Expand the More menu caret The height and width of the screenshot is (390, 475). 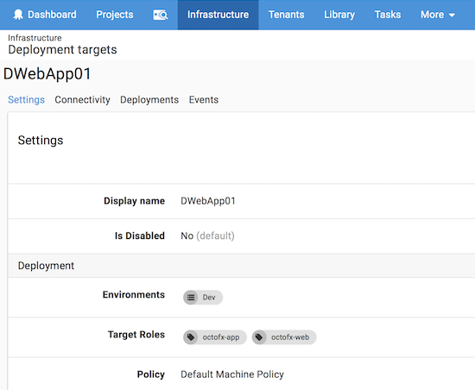tap(452, 16)
